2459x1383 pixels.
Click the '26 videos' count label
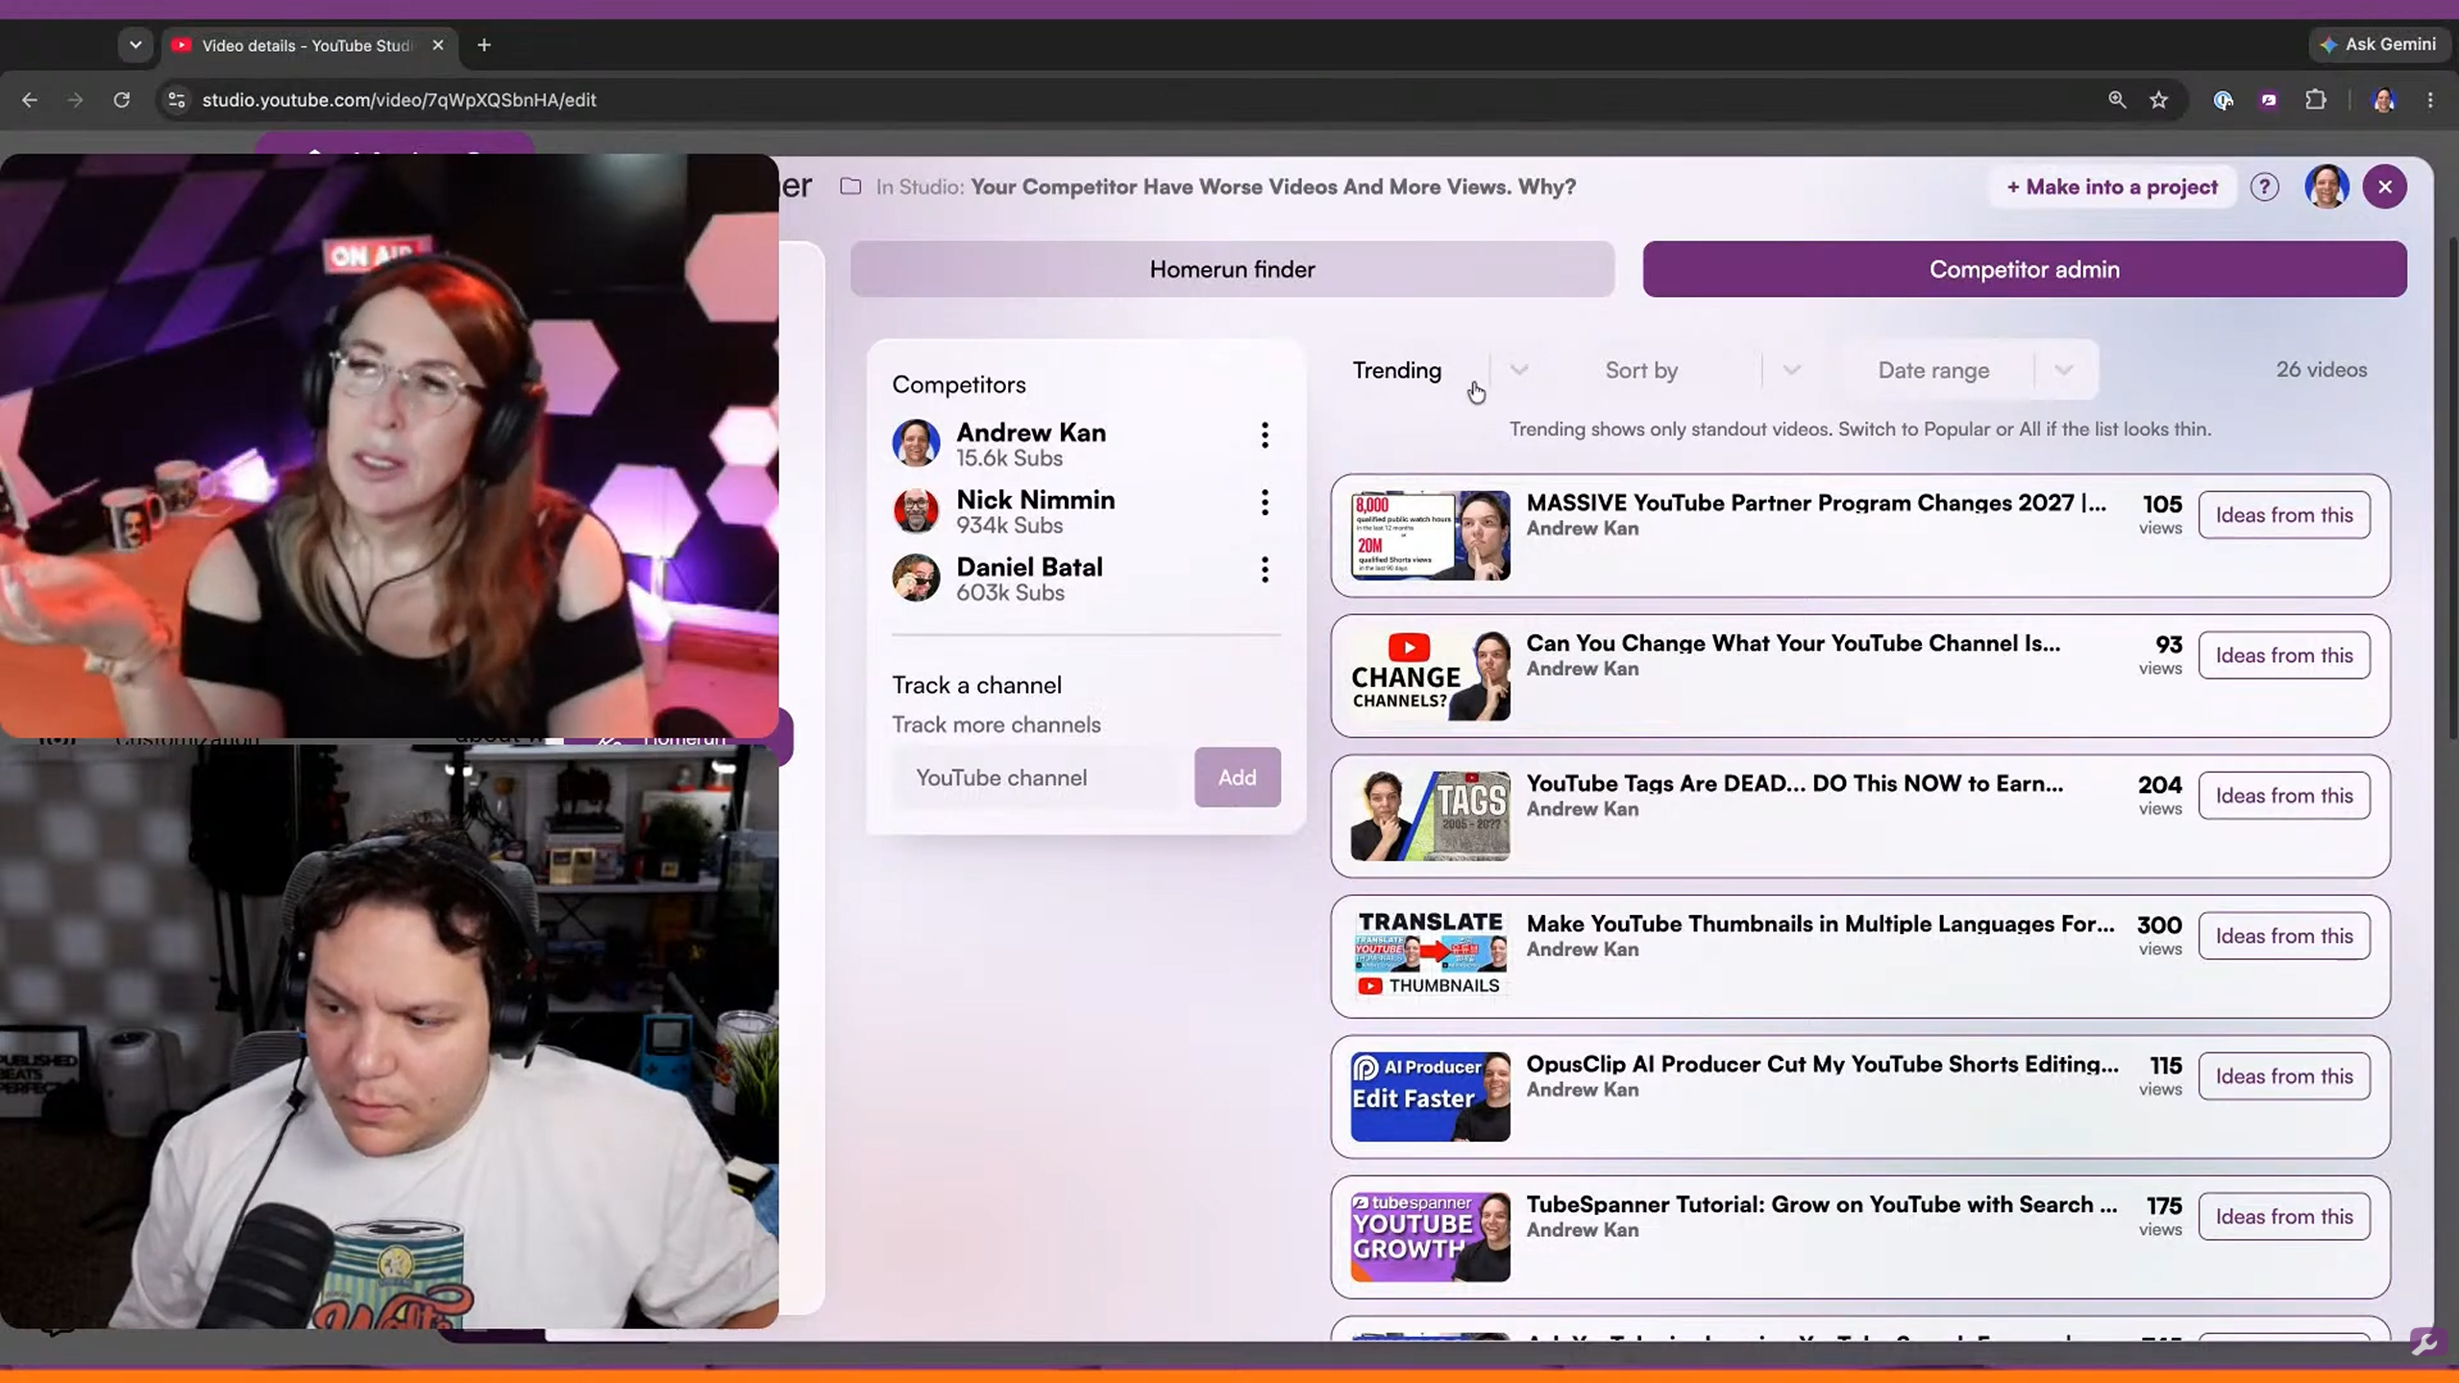point(2321,370)
